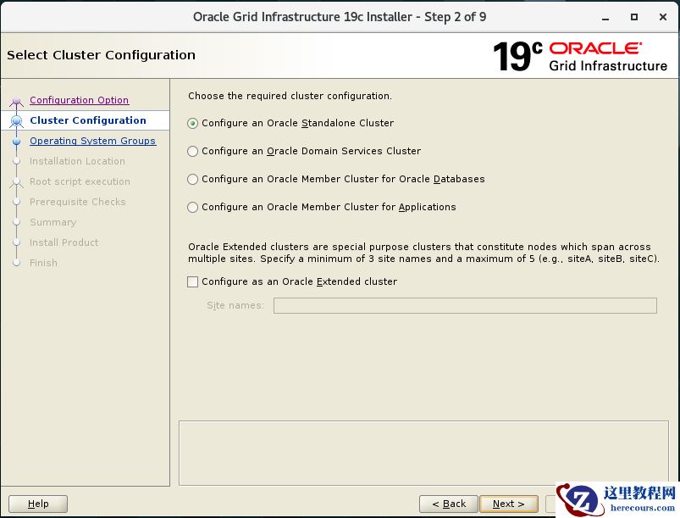Viewport: 680px width, 518px height.
Task: Click the Oracle 19c Grid Infrastructure logo
Action: tap(580, 56)
